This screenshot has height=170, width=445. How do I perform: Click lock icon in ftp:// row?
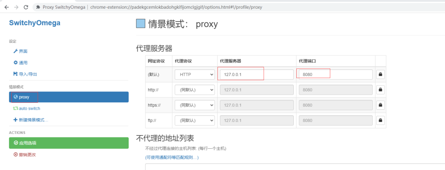(381, 121)
